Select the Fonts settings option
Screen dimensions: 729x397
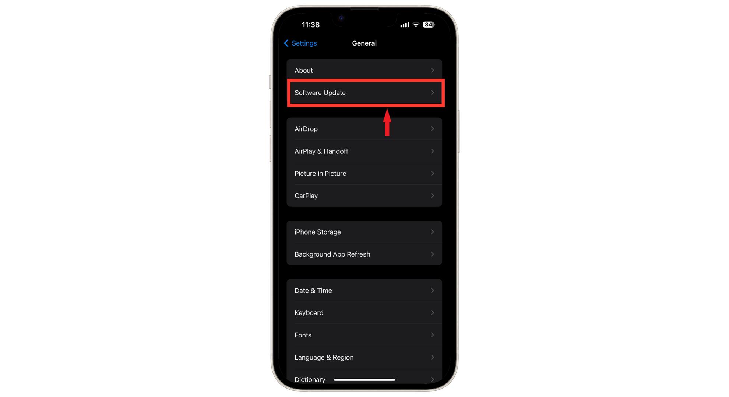point(364,335)
